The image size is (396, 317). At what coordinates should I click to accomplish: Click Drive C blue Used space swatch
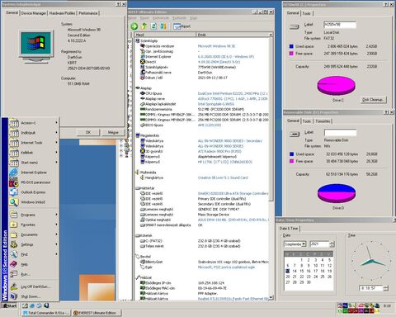tap(291, 46)
